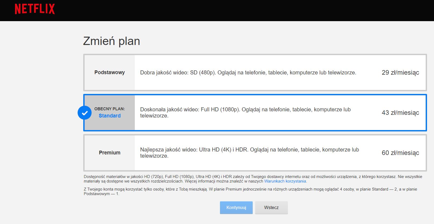Click the Dostępność materiałów footnote paragraph
This screenshot has width=434, height=224.
[253, 179]
